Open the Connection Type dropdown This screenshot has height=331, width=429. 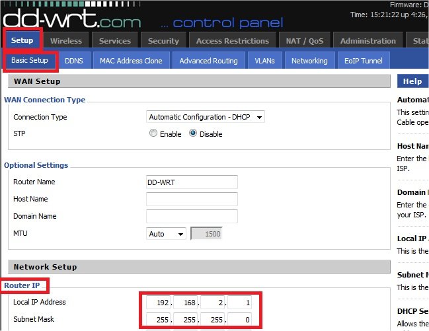[205, 117]
